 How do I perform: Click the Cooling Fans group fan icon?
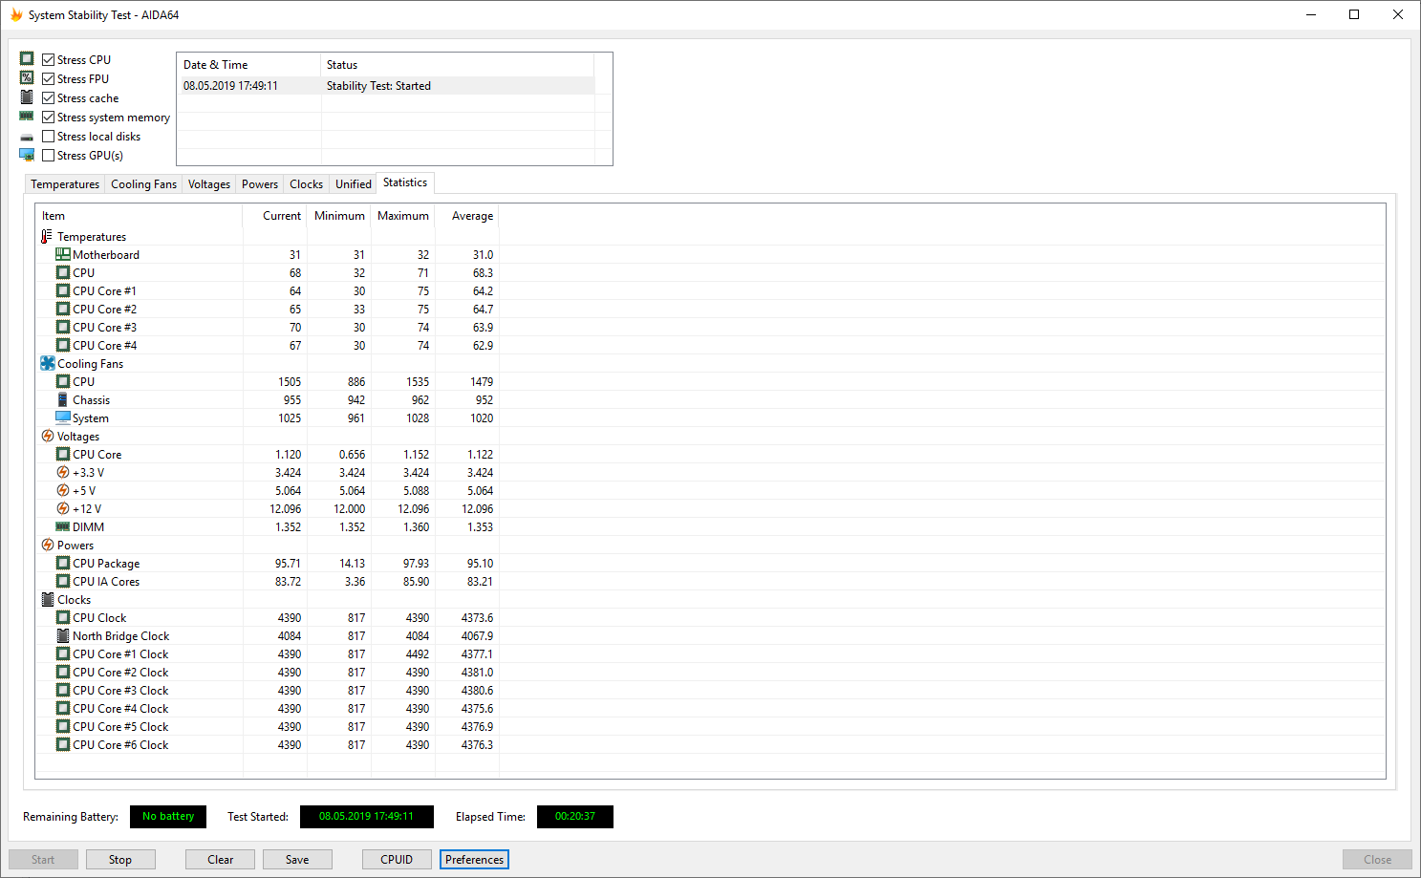[x=48, y=364]
